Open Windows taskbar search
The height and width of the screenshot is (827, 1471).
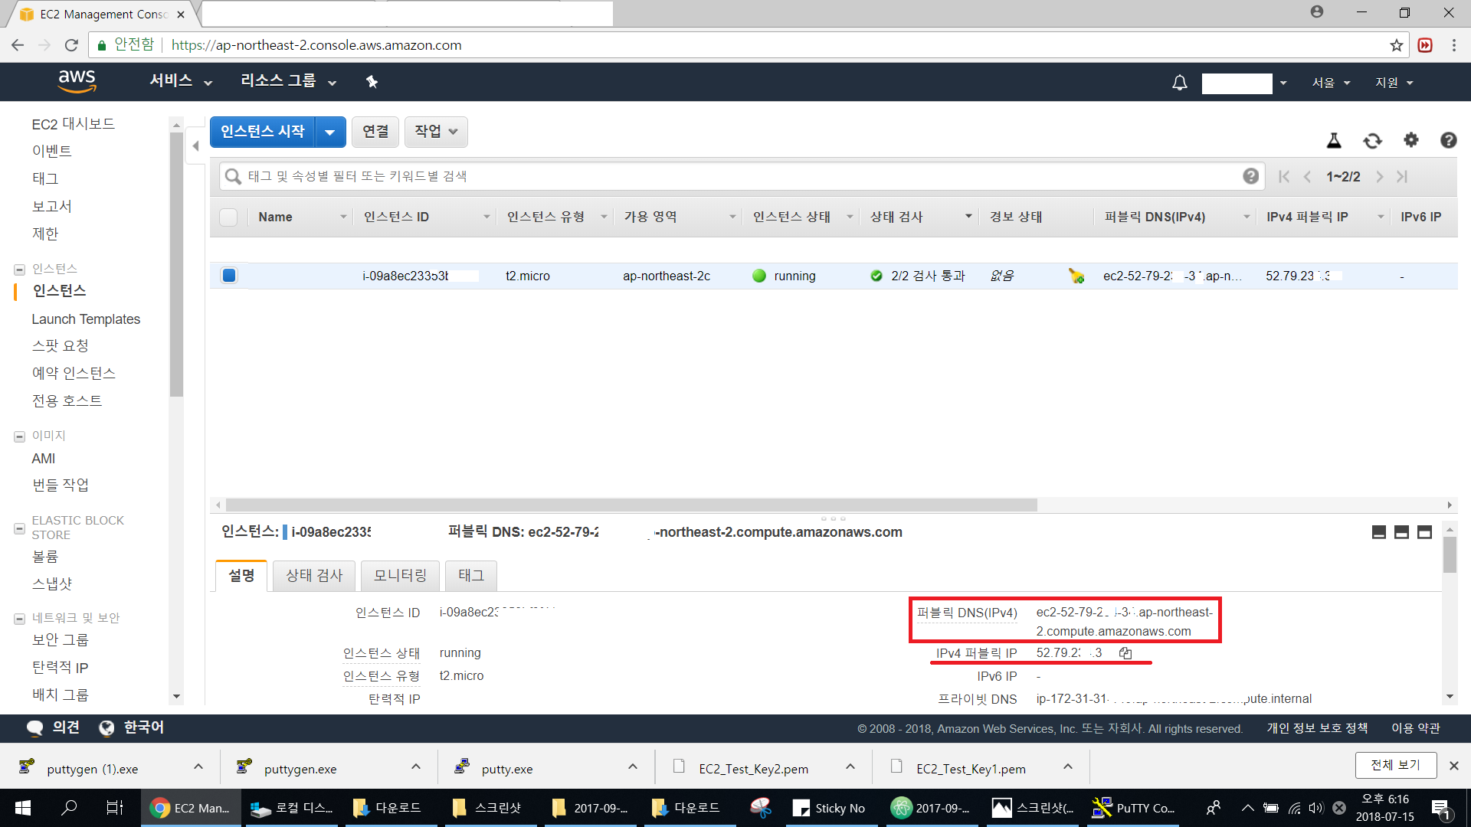pos(69,808)
